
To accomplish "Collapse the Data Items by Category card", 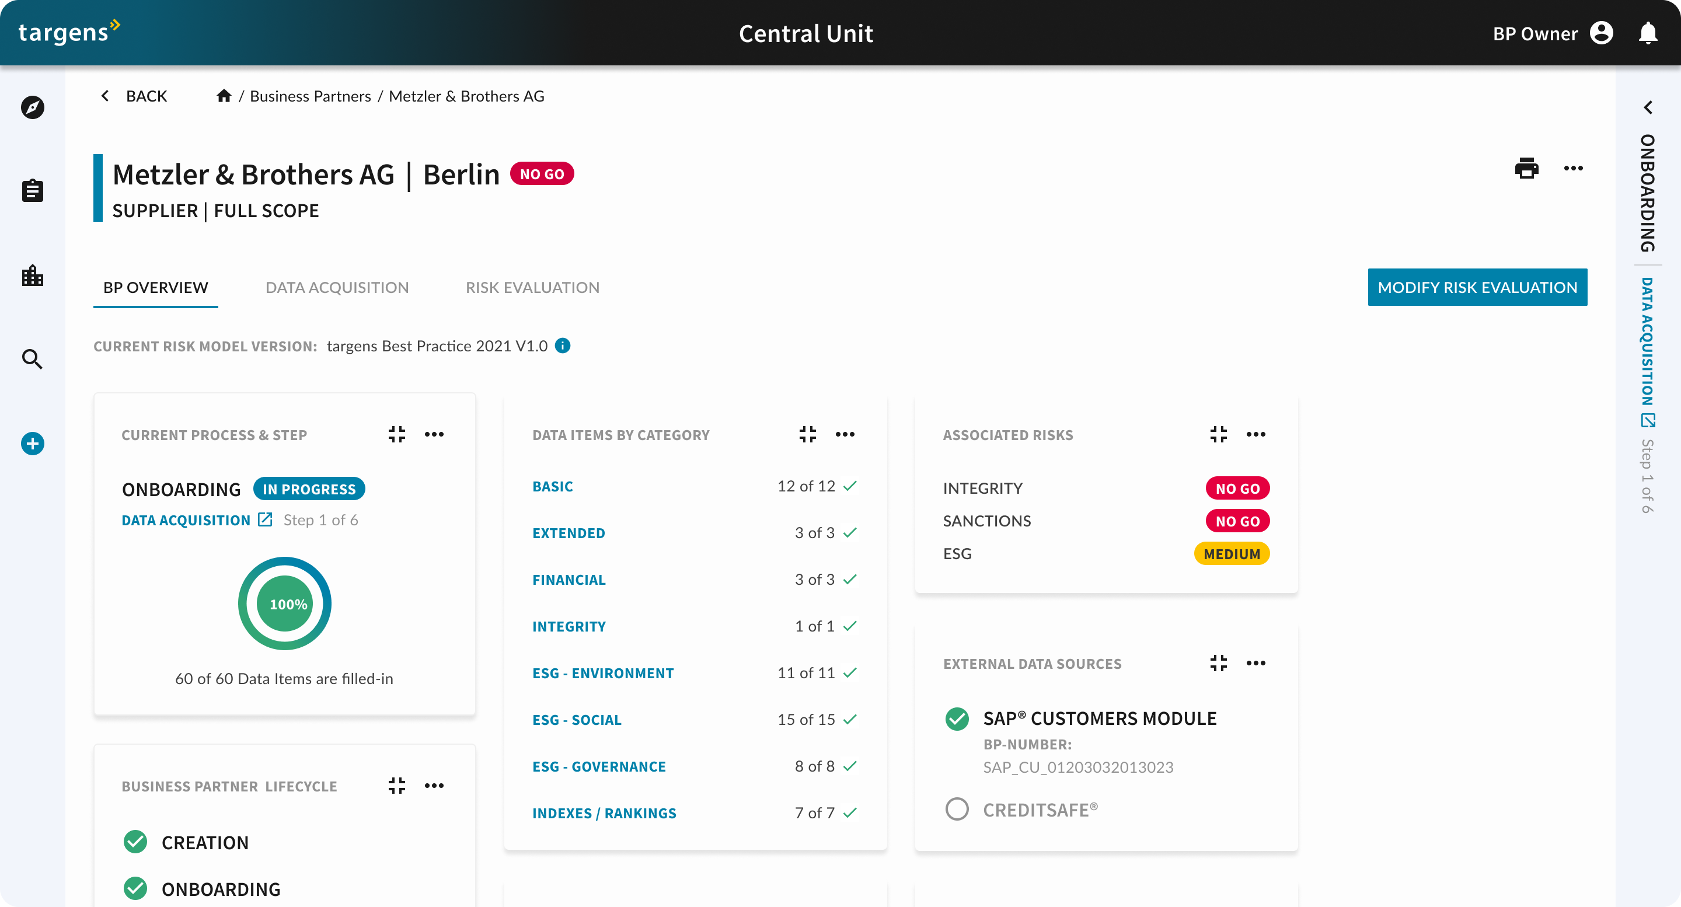I will 808,435.
